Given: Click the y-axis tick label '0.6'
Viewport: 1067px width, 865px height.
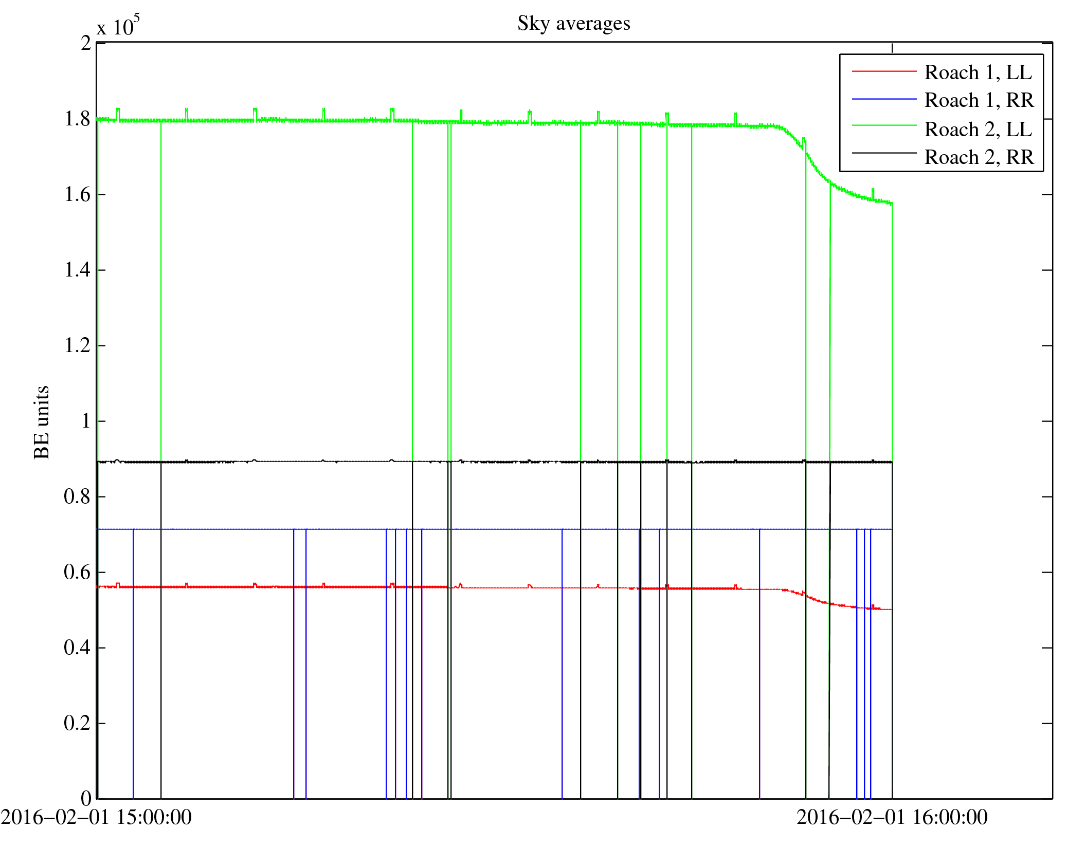Looking at the screenshot, I should click(x=77, y=572).
